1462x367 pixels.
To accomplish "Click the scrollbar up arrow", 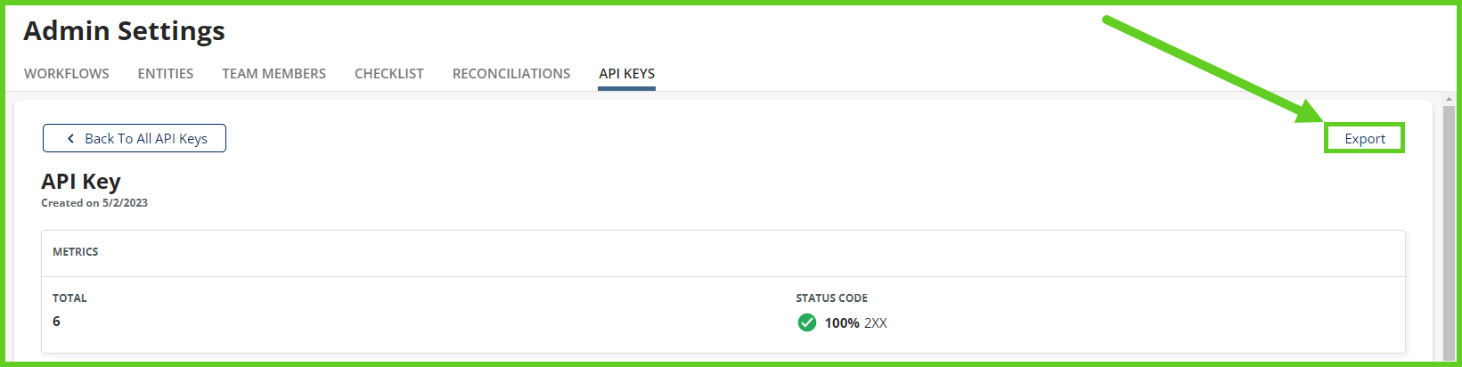I will [1449, 99].
